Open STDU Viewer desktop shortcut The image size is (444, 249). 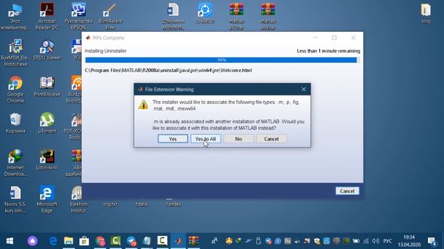click(x=47, y=50)
